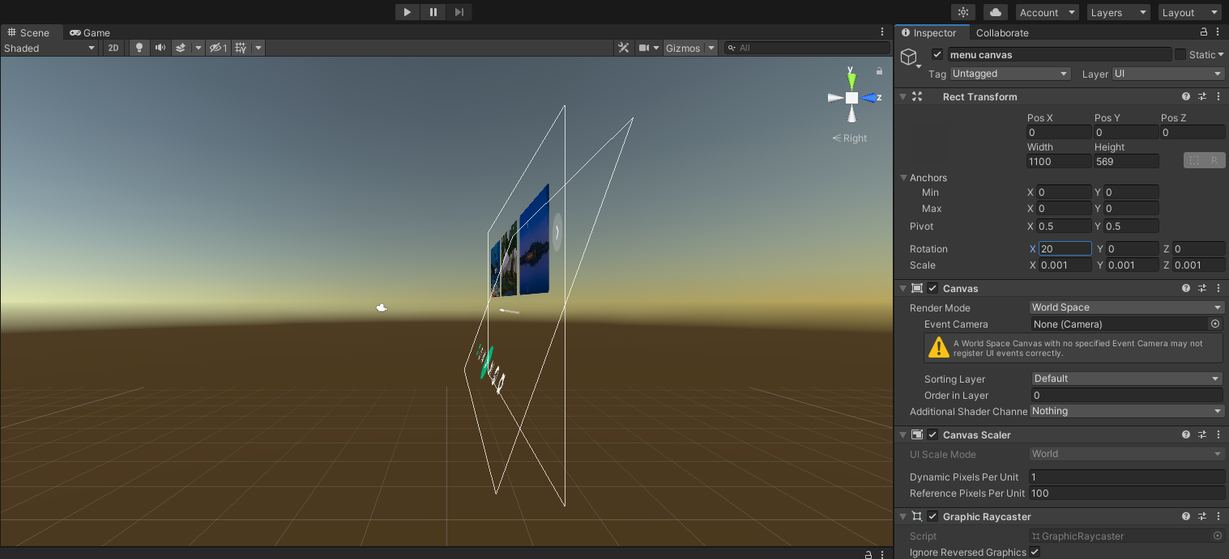This screenshot has width=1229, height=559.
Task: Open the Render Mode World Space dropdown
Action: tap(1126, 307)
